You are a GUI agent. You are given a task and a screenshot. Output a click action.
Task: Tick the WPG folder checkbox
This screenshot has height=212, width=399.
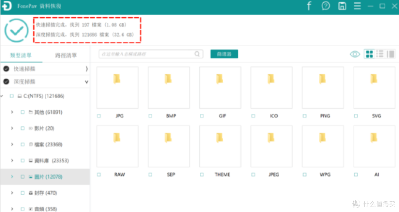click(x=304, y=175)
